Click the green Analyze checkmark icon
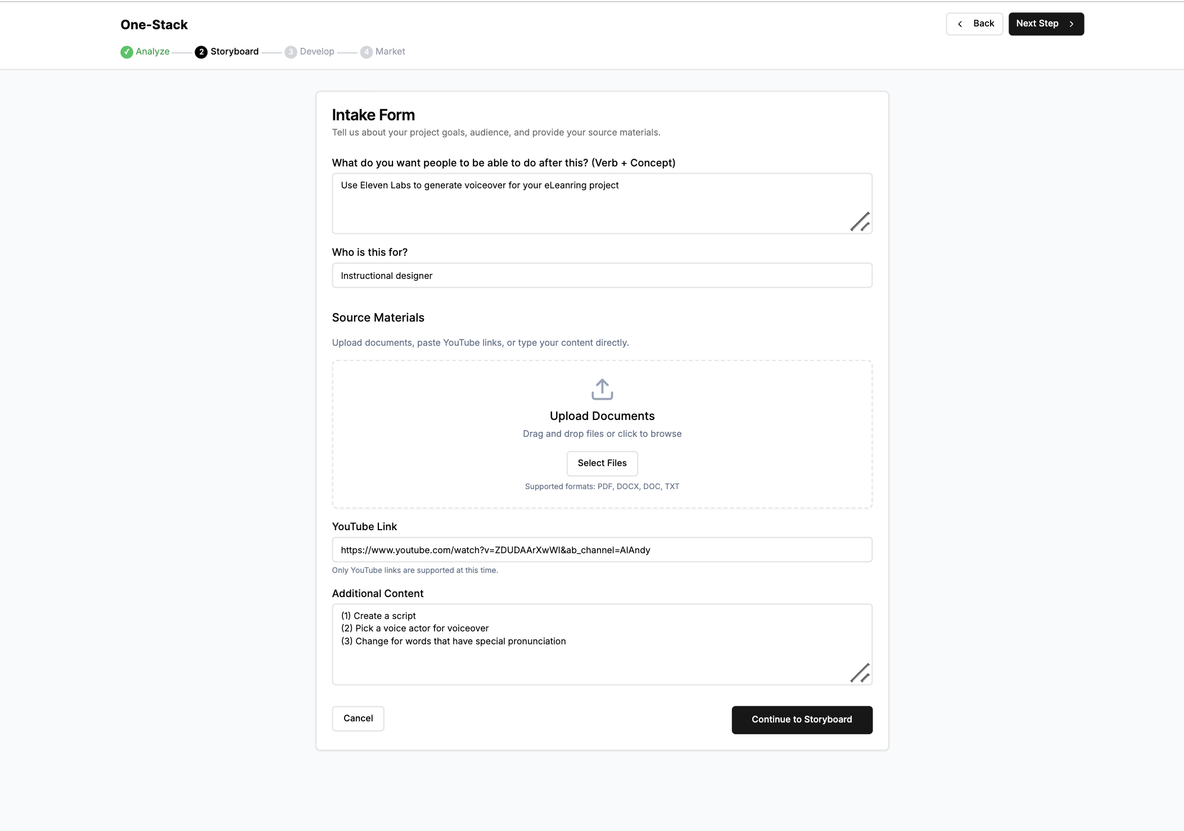Viewport: 1184px width, 831px height. 126,52
